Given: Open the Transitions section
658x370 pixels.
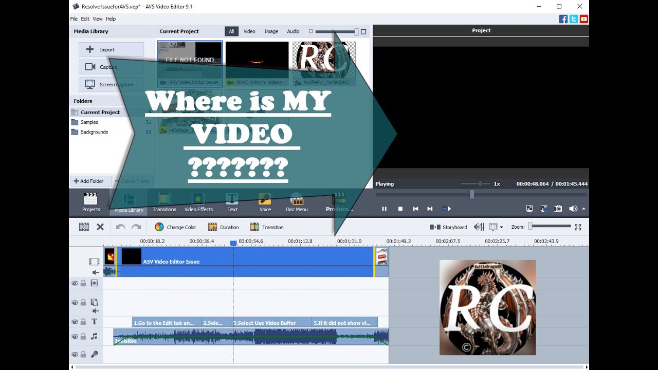Looking at the screenshot, I should (x=164, y=202).
